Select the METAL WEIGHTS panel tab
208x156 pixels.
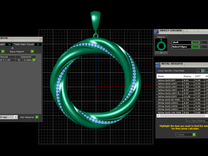tap(172, 64)
